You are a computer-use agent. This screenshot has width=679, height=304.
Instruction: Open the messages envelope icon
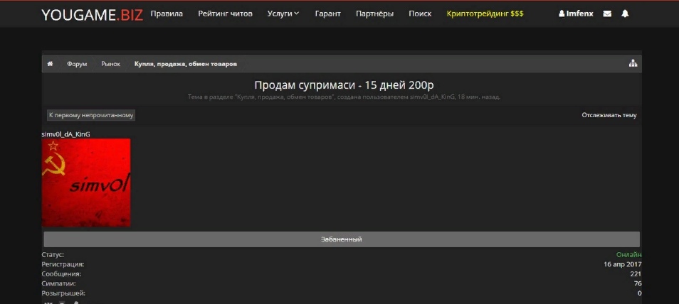coord(607,13)
